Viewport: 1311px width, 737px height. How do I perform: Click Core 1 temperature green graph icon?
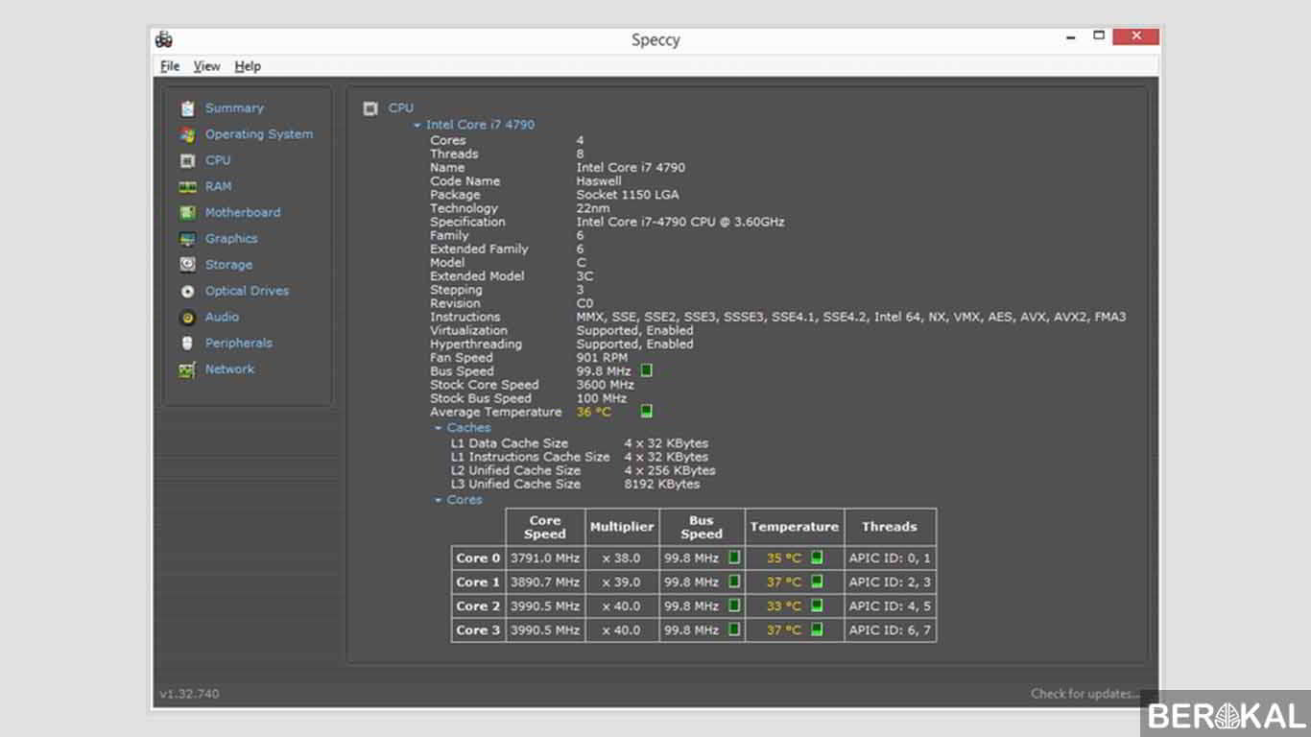point(817,581)
